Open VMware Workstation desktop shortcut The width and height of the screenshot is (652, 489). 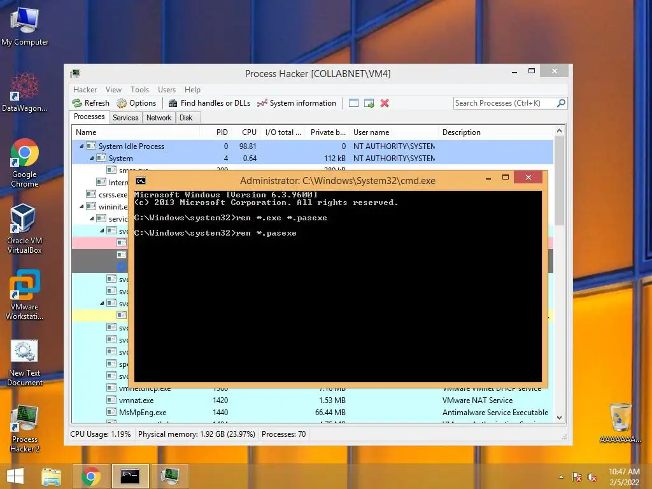point(25,295)
